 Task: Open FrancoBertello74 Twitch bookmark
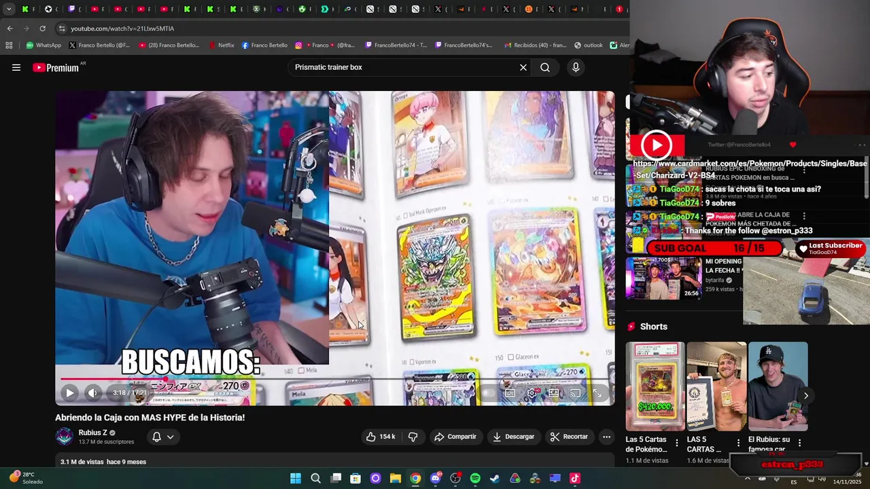point(396,46)
